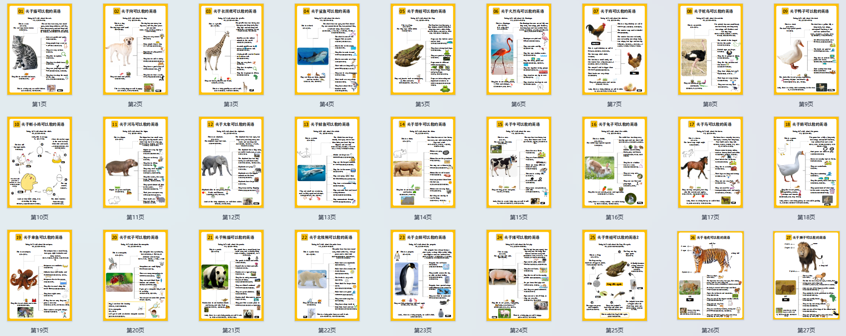Open the octopus page thumbnail numbered 19
Image resolution: width=846 pixels, height=336 pixels.
tap(40, 275)
